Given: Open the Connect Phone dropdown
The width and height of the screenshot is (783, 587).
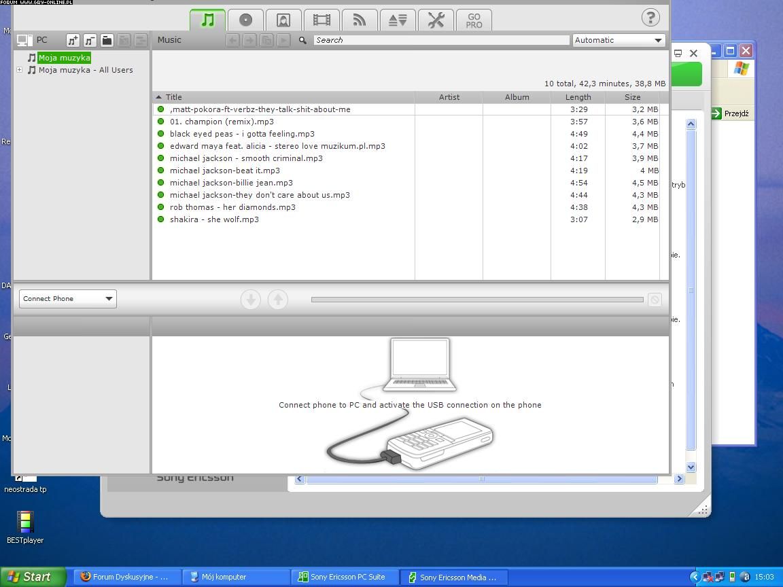Looking at the screenshot, I should pyautogui.click(x=68, y=299).
